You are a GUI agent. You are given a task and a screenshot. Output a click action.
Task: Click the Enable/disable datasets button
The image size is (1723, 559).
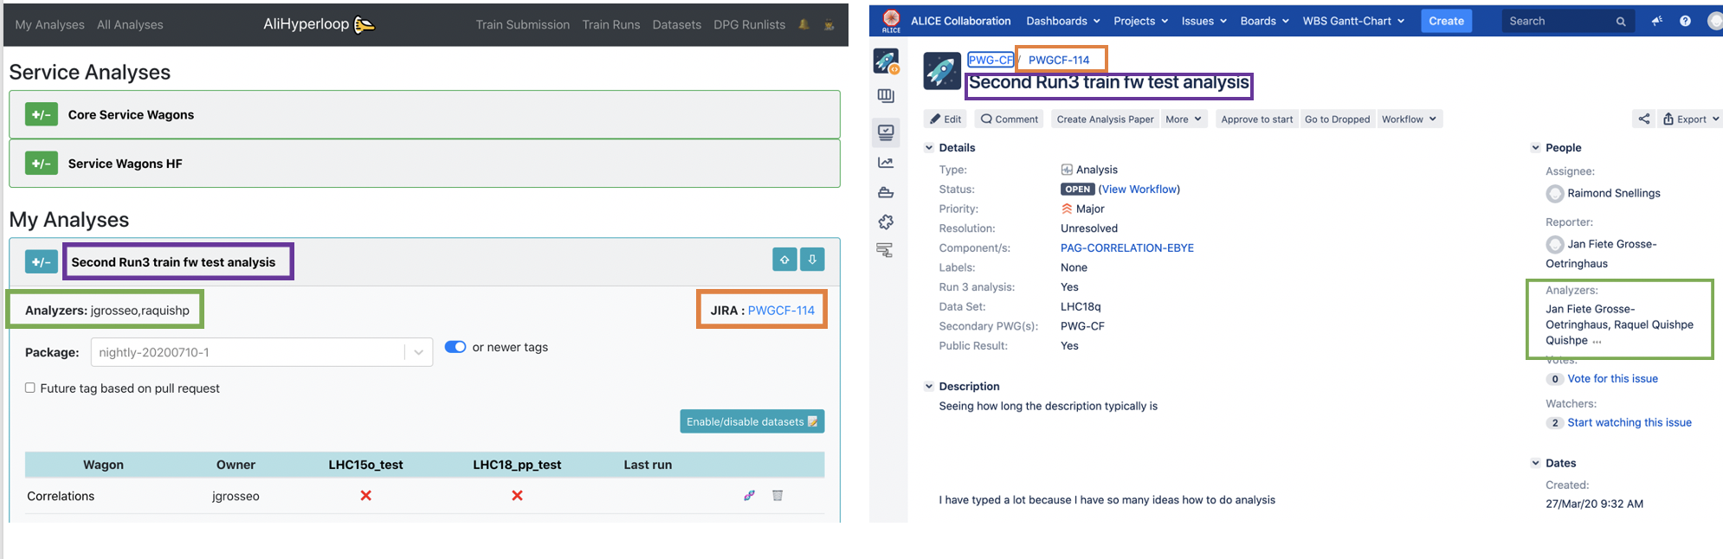(752, 421)
